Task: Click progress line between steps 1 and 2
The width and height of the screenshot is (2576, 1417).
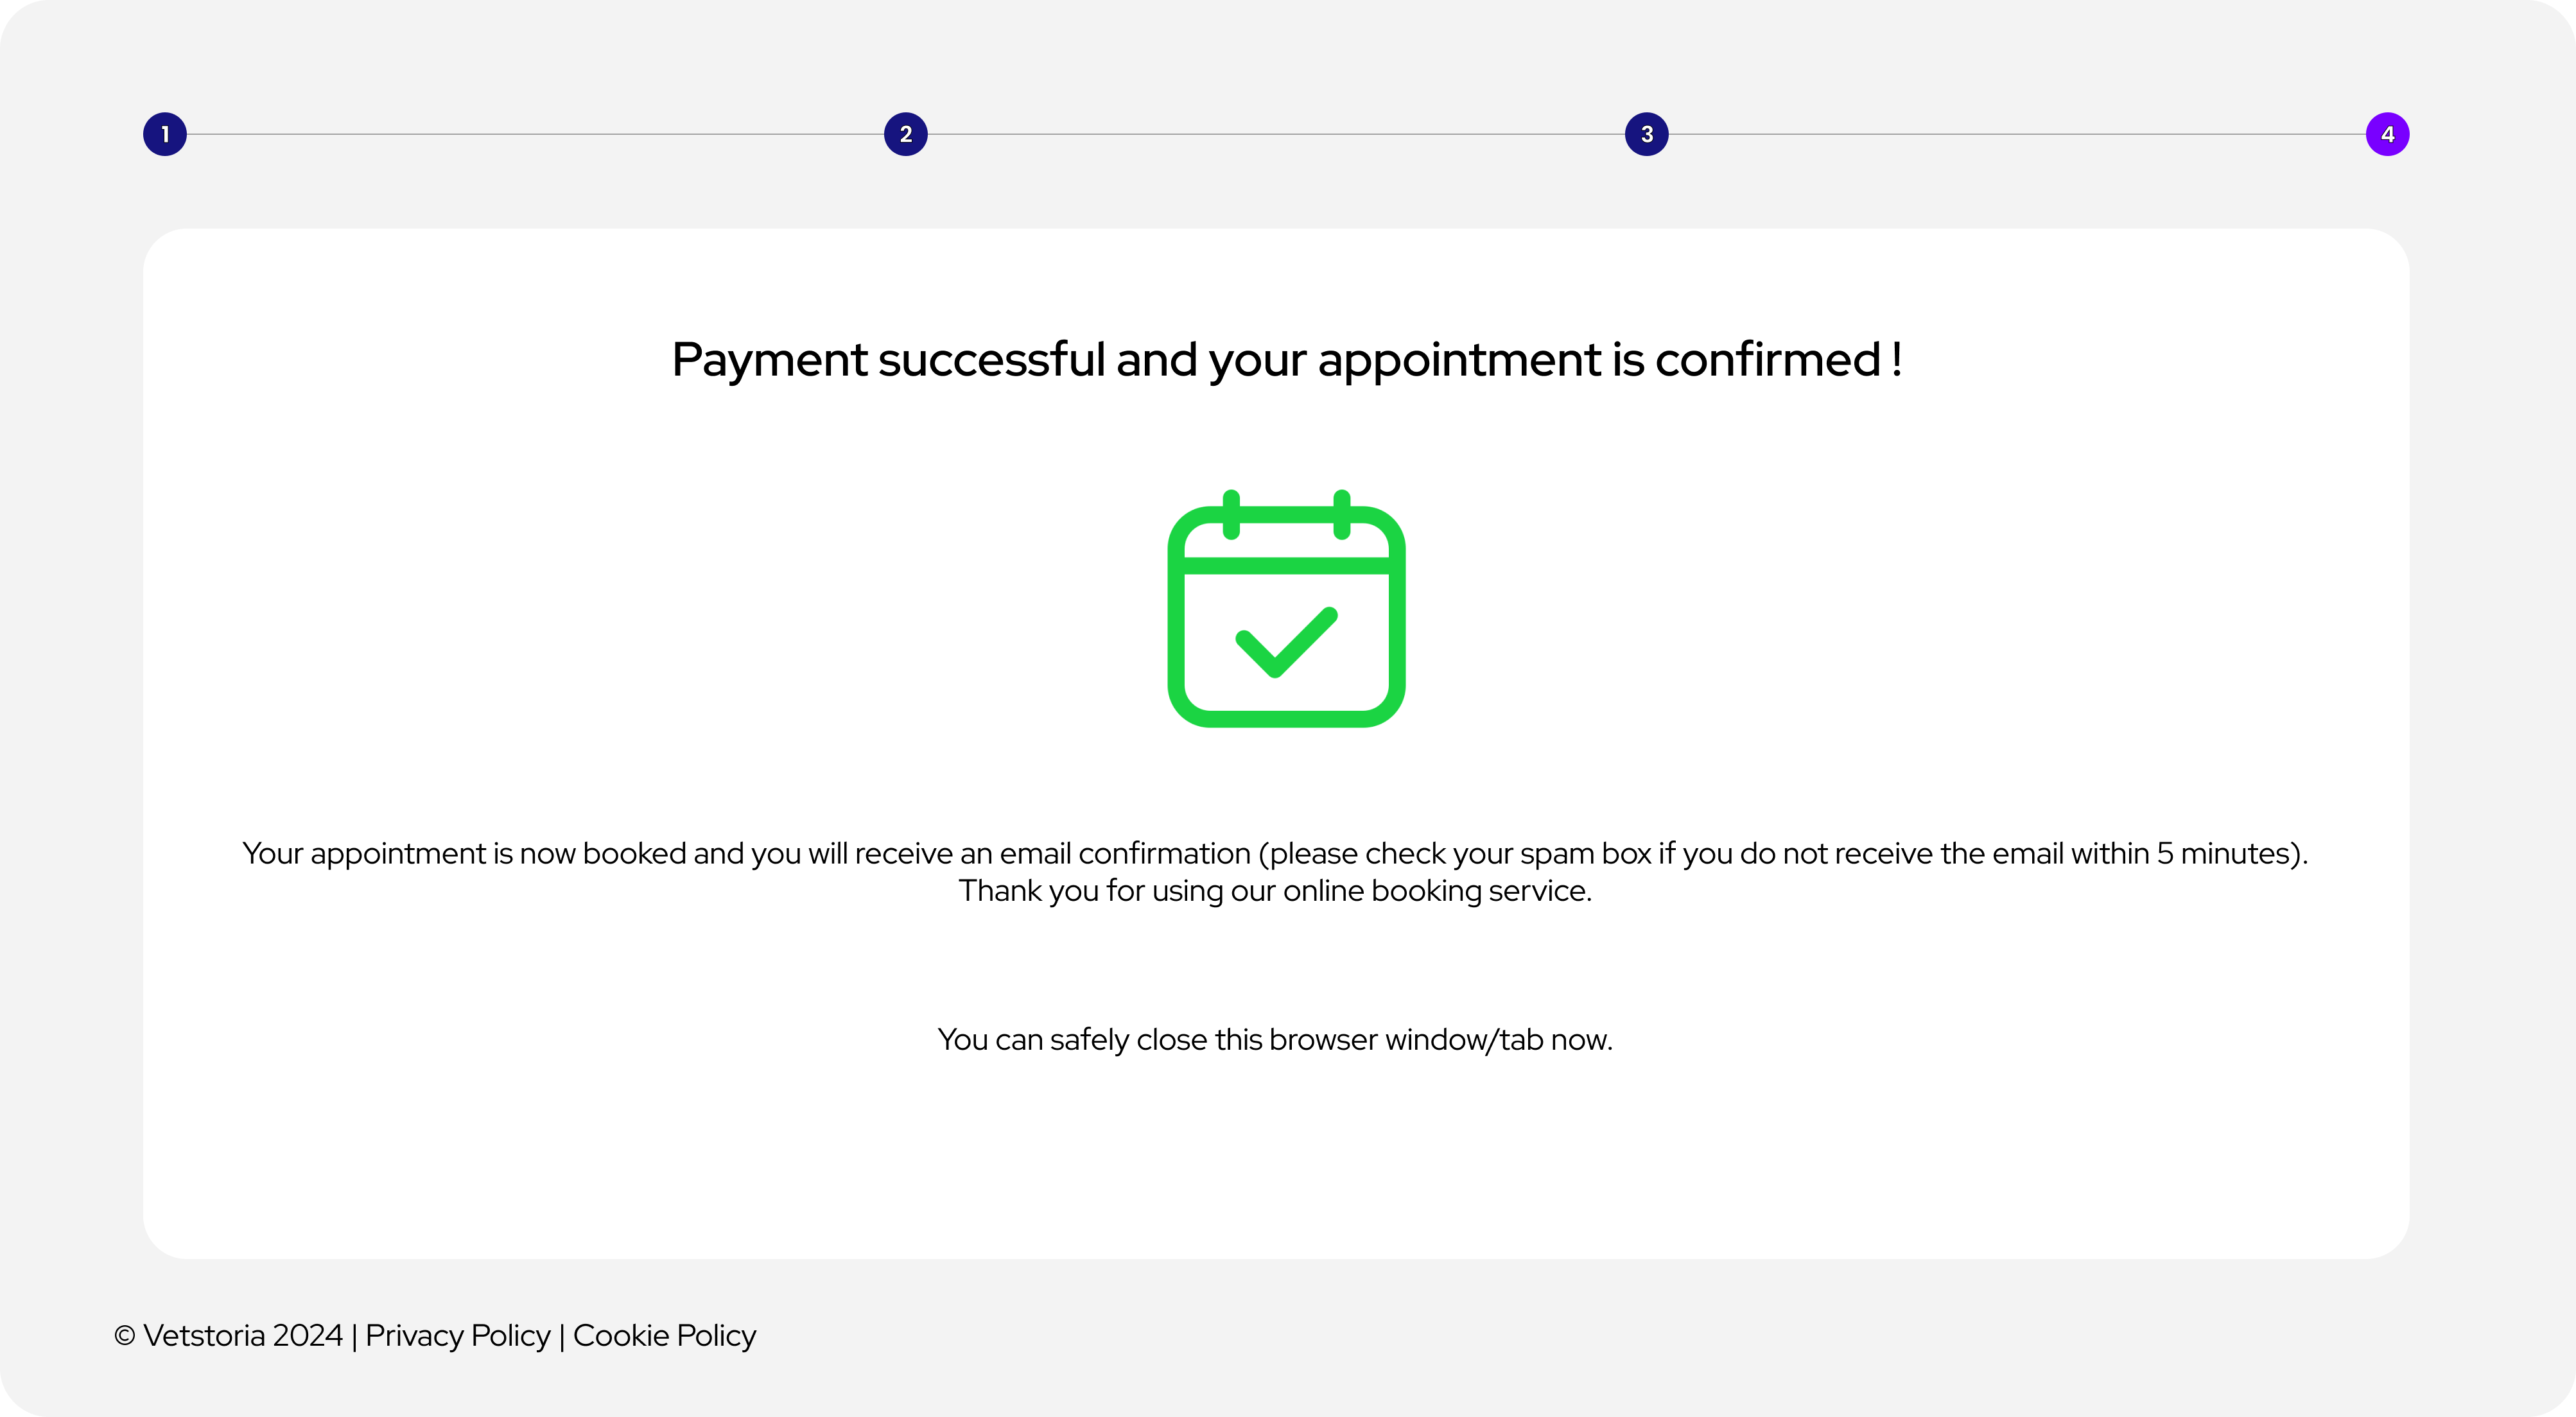Action: click(535, 134)
